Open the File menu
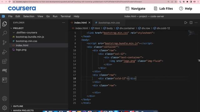Screen dimensions: 200x112 click(x=10, y=16)
